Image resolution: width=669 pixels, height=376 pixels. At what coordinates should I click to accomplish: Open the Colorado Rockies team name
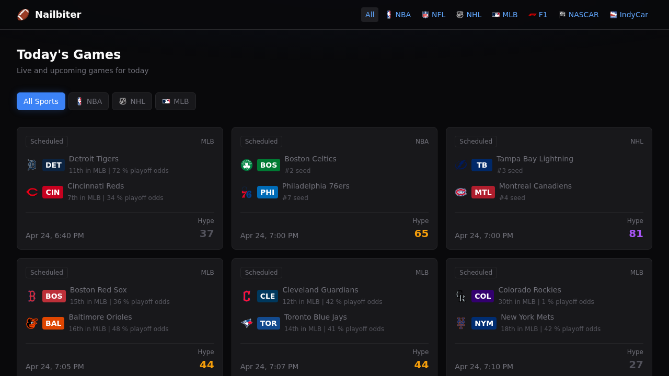(x=529, y=290)
